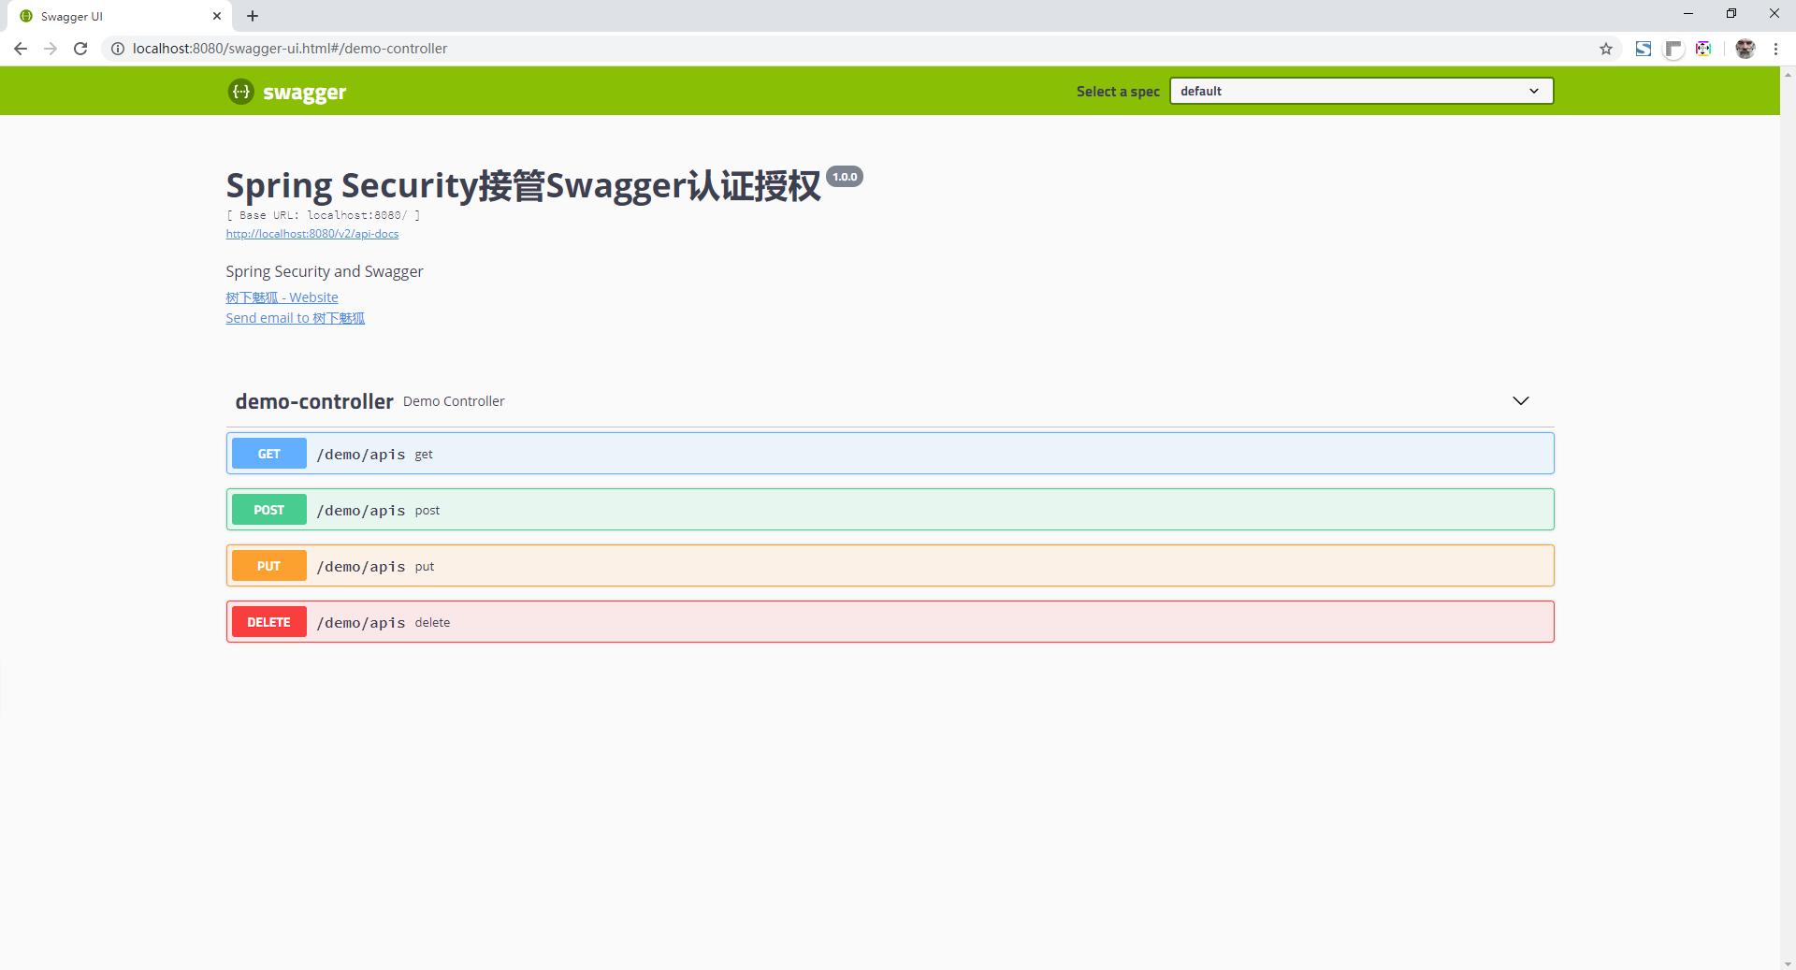The height and width of the screenshot is (970, 1796).
Task: Click the user profile avatar icon
Action: pyautogui.click(x=1745, y=49)
